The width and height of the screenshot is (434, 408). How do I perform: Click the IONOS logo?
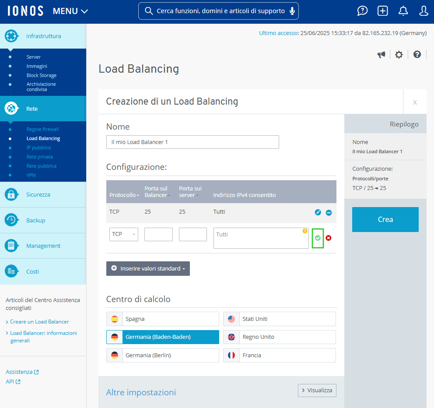(25, 11)
